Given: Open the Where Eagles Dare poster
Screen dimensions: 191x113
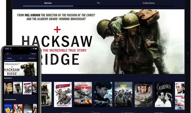Looking at the screenshot, I should [180, 96].
